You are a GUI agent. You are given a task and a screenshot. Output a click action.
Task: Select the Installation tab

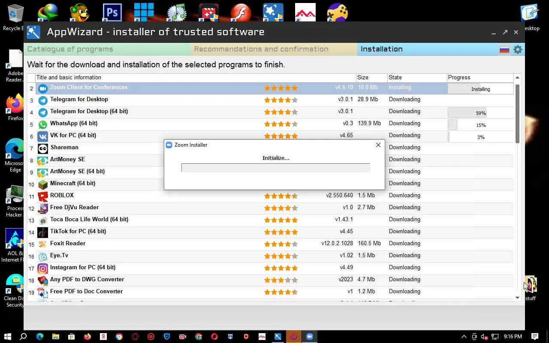[427, 49]
